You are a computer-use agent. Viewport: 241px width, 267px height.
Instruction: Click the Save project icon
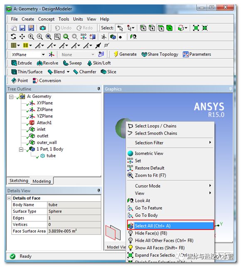22,28
